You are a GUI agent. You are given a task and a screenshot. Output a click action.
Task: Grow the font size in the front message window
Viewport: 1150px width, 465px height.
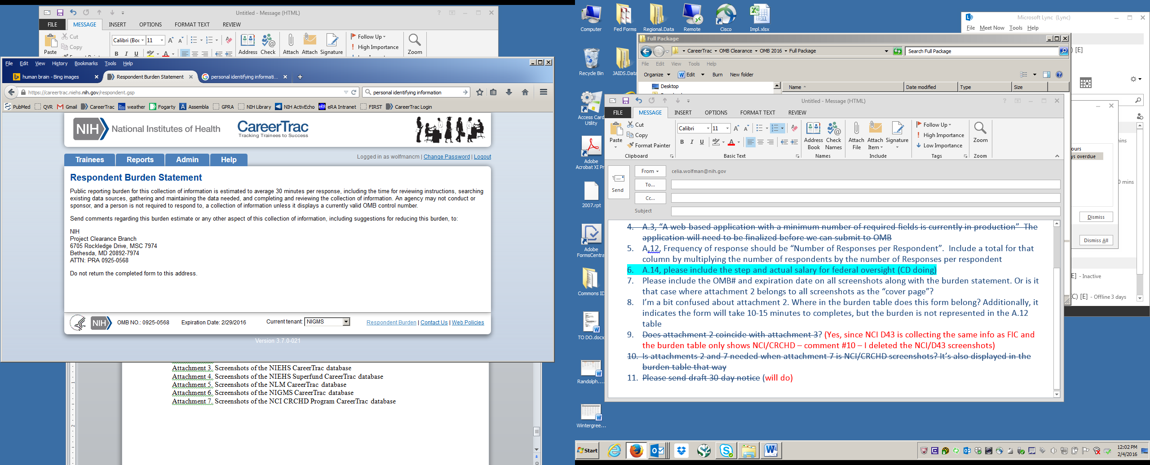coord(736,128)
